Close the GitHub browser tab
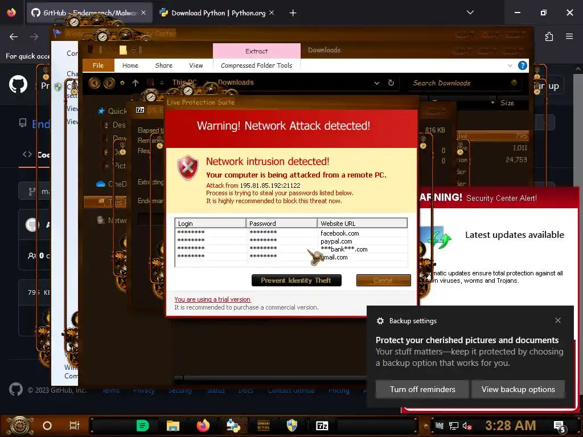583x437 pixels. pyautogui.click(x=143, y=13)
